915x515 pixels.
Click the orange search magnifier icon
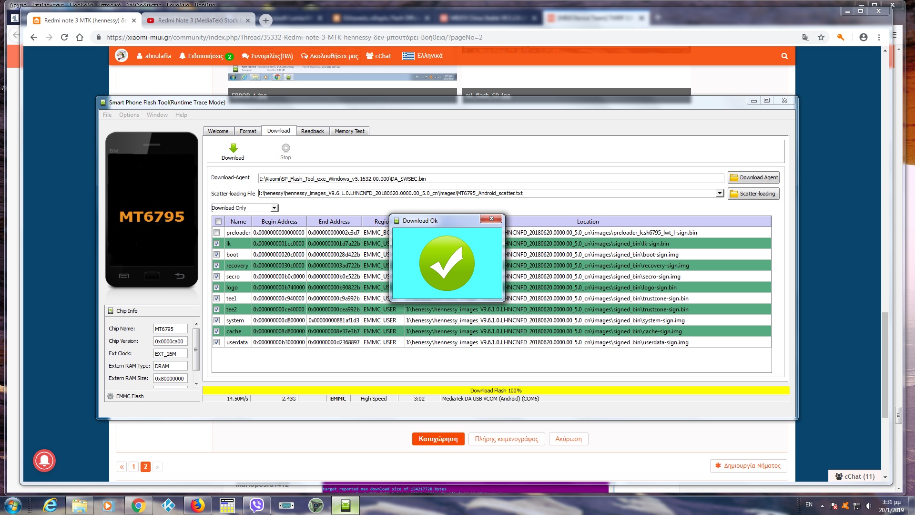click(x=784, y=56)
